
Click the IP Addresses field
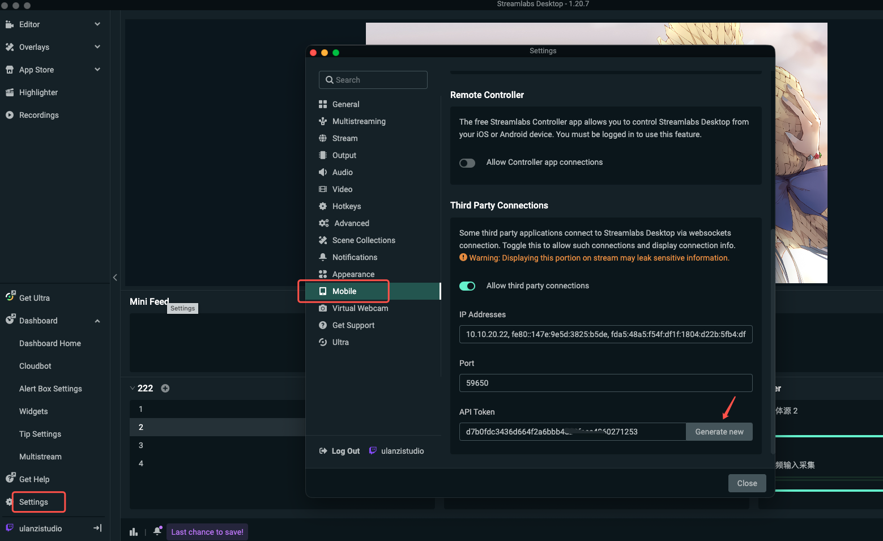point(606,334)
